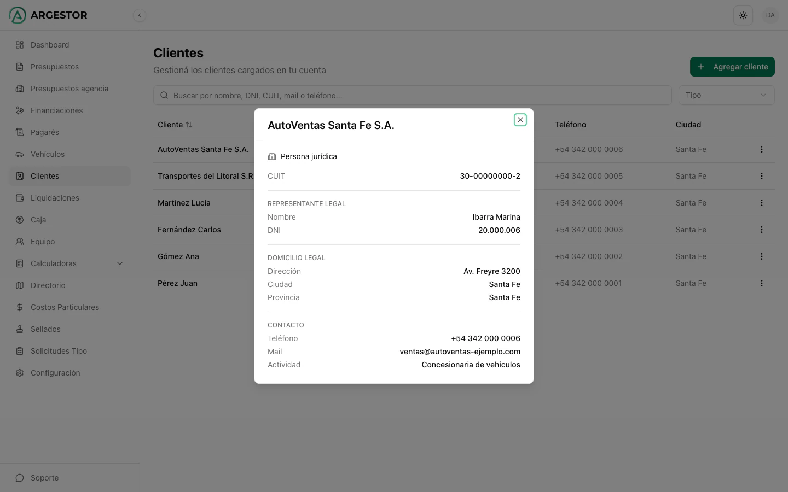The image size is (788, 492).
Task: Collapse the sidebar with the chevron button
Action: tap(140, 15)
